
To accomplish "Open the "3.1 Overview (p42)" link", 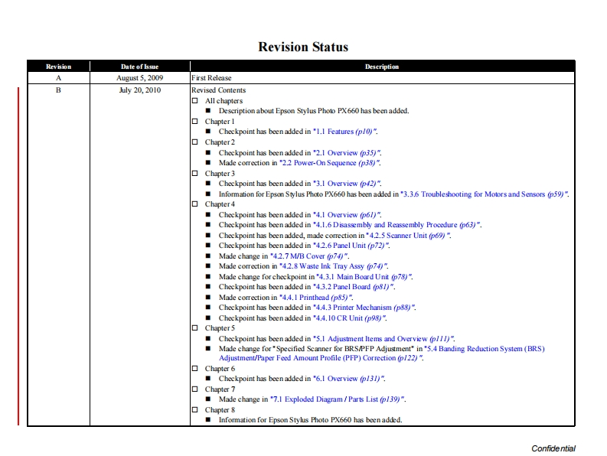I will pyautogui.click(x=348, y=184).
